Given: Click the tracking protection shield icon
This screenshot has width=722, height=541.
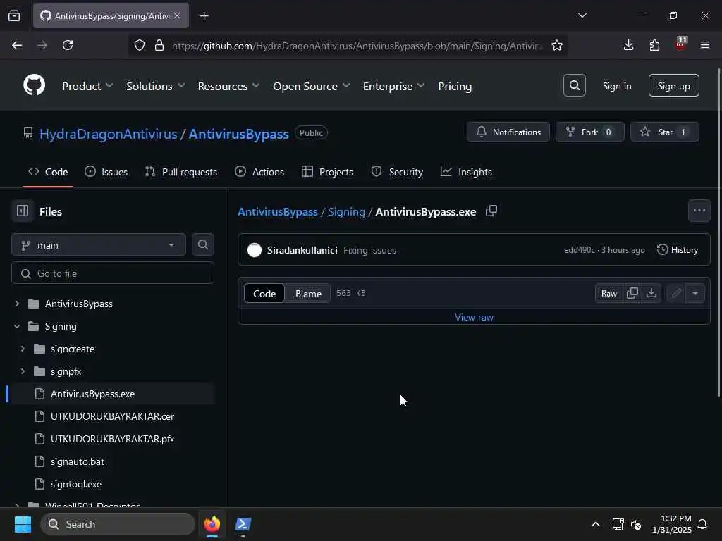Looking at the screenshot, I should [140, 45].
